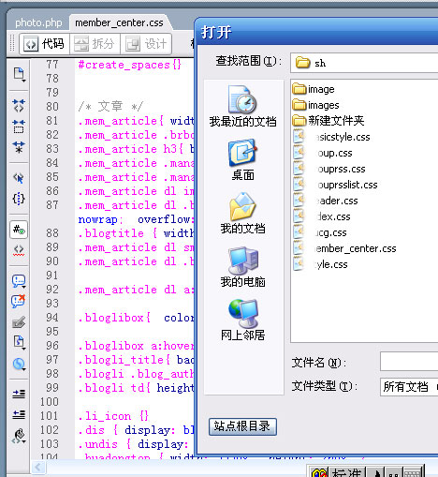Select the file ending in cg.css
438x477 pixels.
(319, 232)
